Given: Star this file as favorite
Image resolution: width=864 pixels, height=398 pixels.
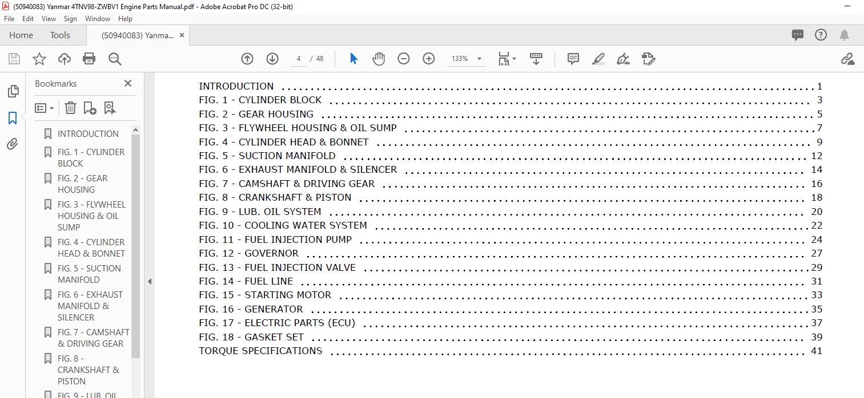Looking at the screenshot, I should point(39,59).
